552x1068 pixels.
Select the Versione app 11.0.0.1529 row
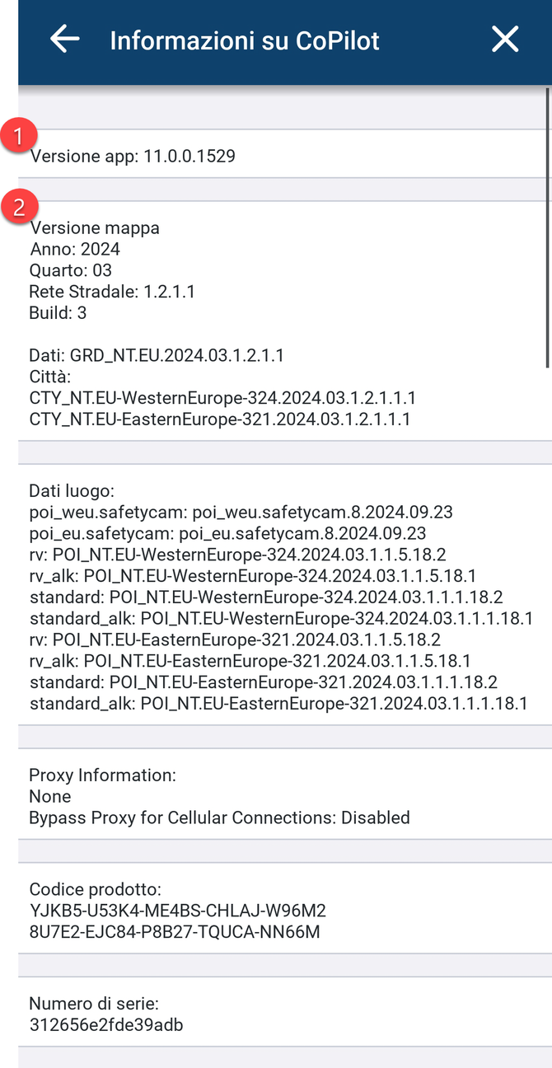133,156
